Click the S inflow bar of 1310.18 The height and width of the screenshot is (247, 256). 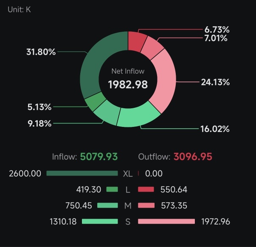coord(100,221)
